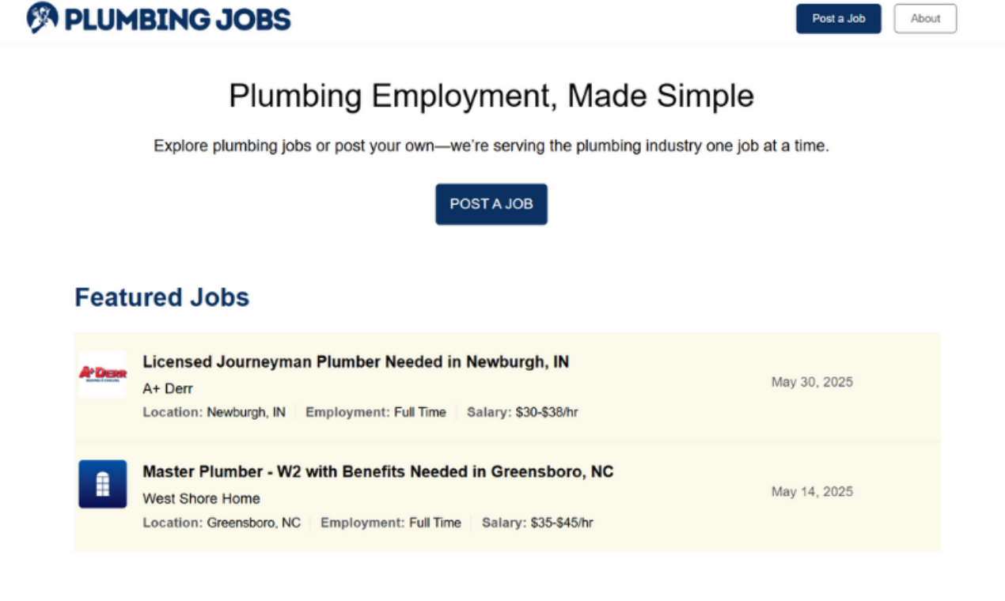Click the tagline below the main heading

[491, 146]
